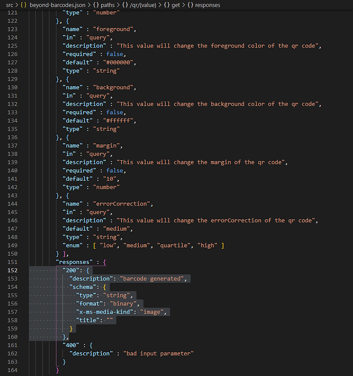Image resolution: width=353 pixels, height=376 pixels.
Task: Click the braces icon before '/qr/{value}' breadcrumb
Action: click(x=126, y=4)
